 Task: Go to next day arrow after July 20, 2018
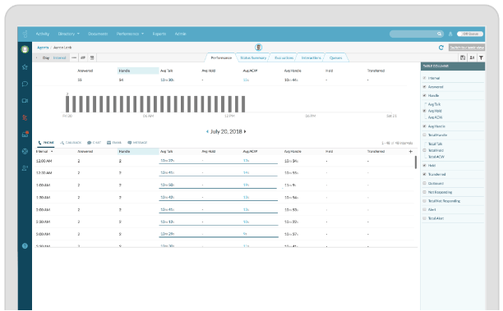(245, 131)
